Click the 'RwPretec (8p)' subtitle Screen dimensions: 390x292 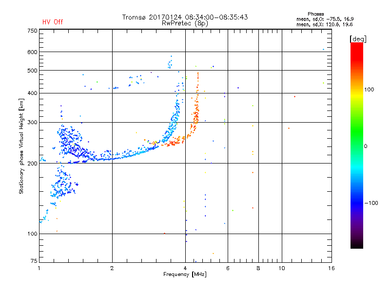(185, 23)
